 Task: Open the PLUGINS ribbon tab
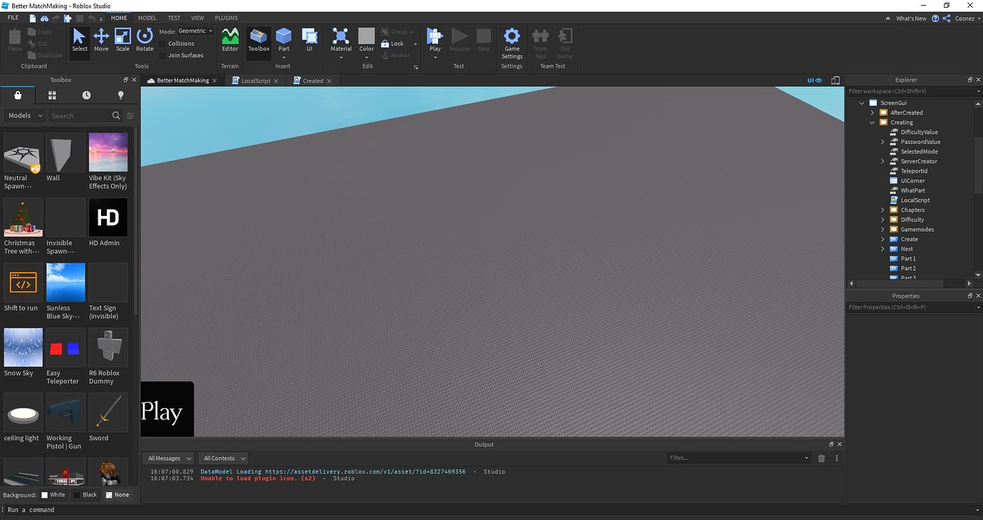click(x=226, y=18)
